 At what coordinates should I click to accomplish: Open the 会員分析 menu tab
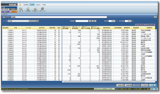click(38, 5)
